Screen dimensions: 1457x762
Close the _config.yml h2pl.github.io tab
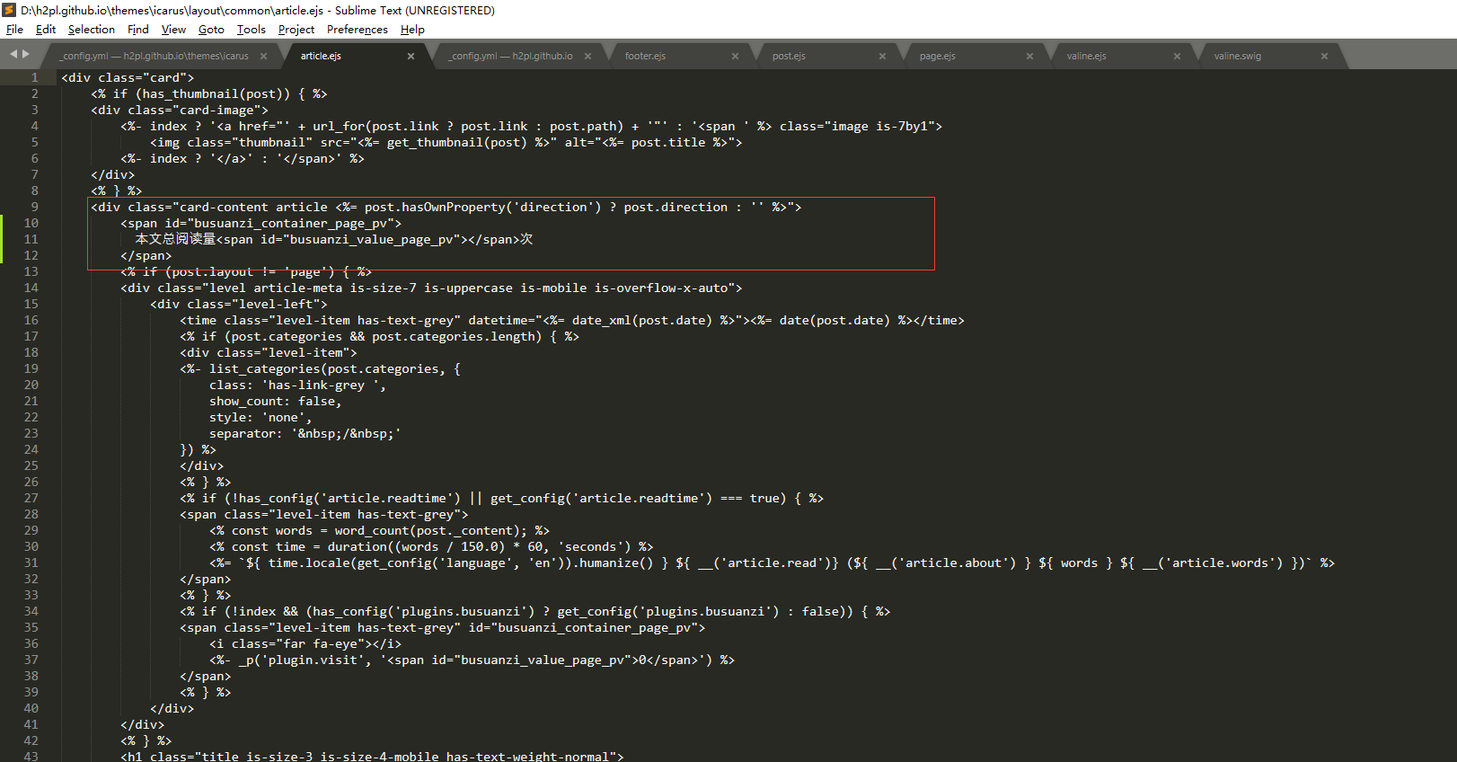587,56
